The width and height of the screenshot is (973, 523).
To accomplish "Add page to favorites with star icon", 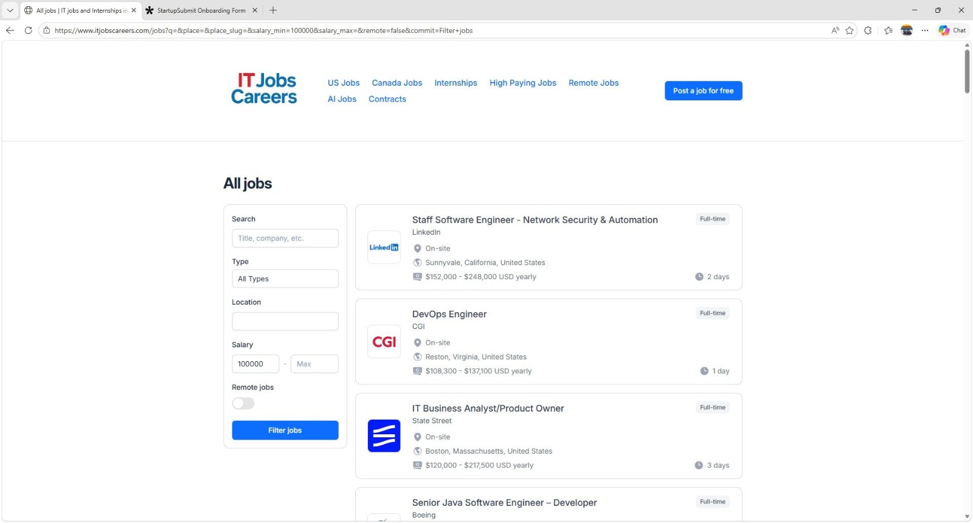I will 850,30.
